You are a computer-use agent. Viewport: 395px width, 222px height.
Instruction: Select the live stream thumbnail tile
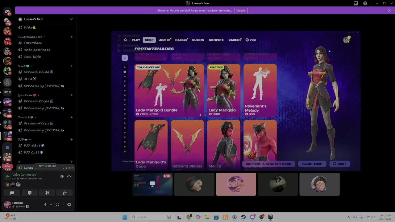[x=152, y=184]
